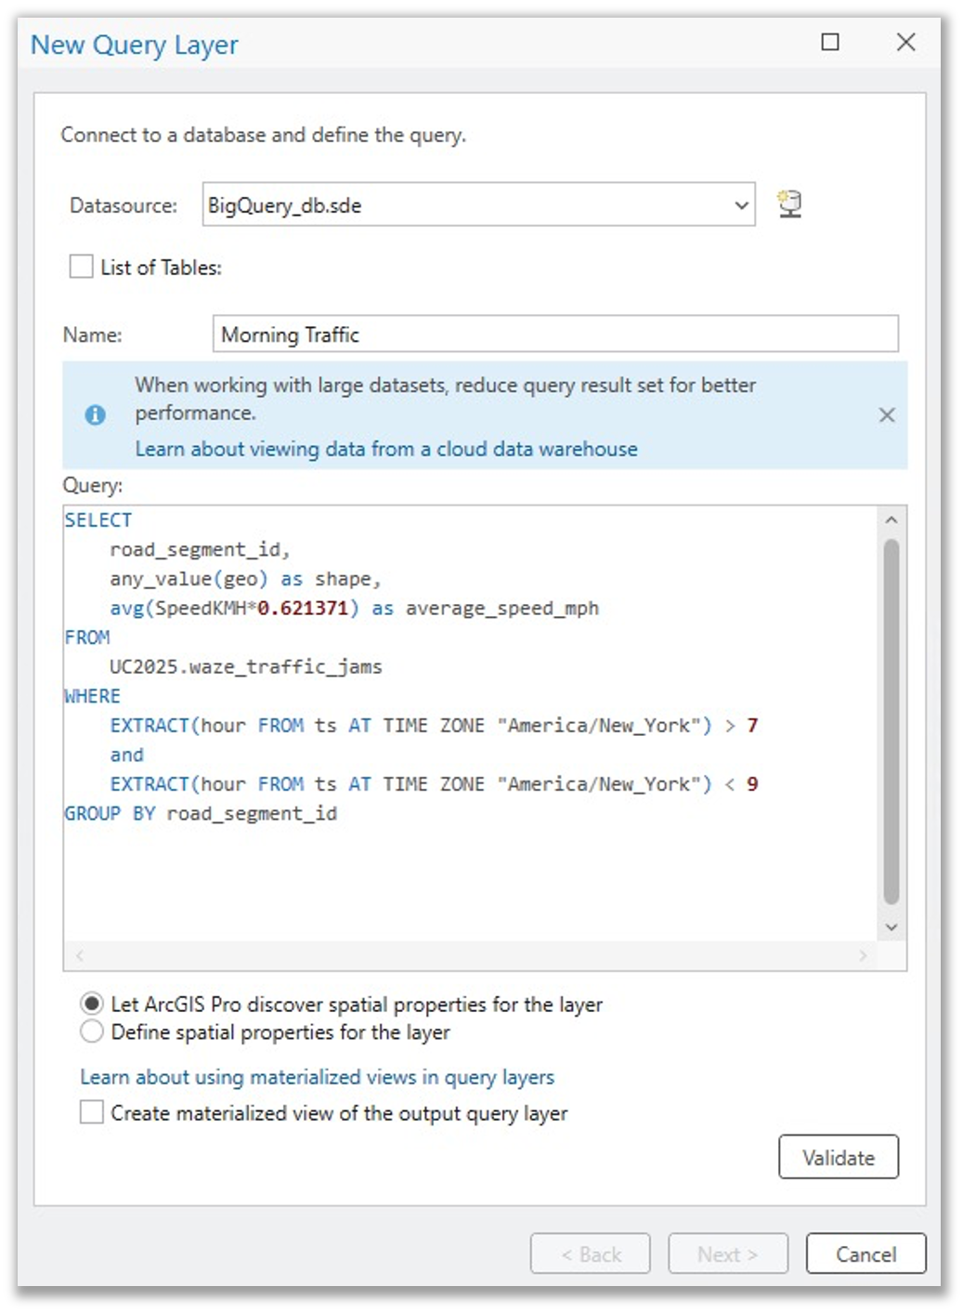Select "Define spatial properties for the layer"
The height and width of the screenshot is (1313, 963).
(x=91, y=1031)
